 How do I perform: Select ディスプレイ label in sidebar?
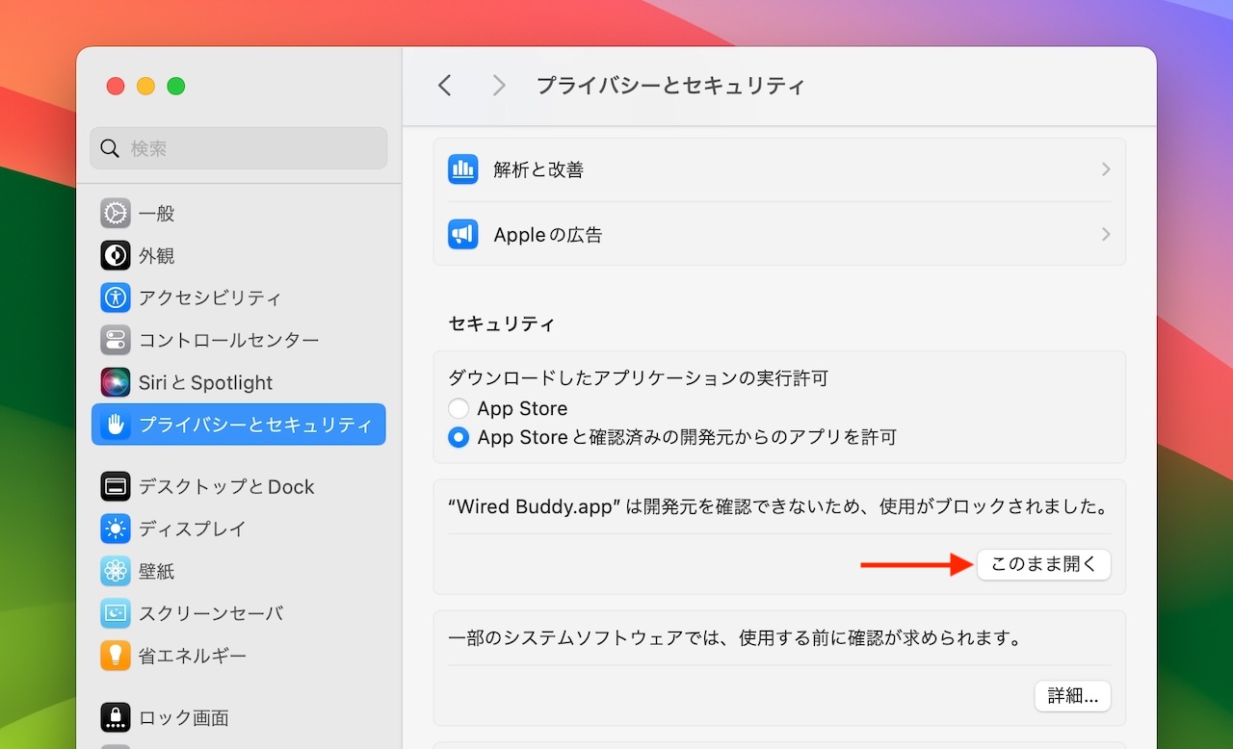(x=193, y=529)
